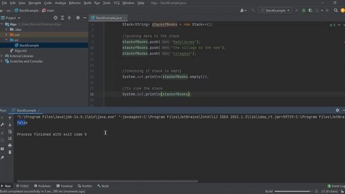Collapse the src folder
This screenshot has width=345, height=194.
pos(6,40)
